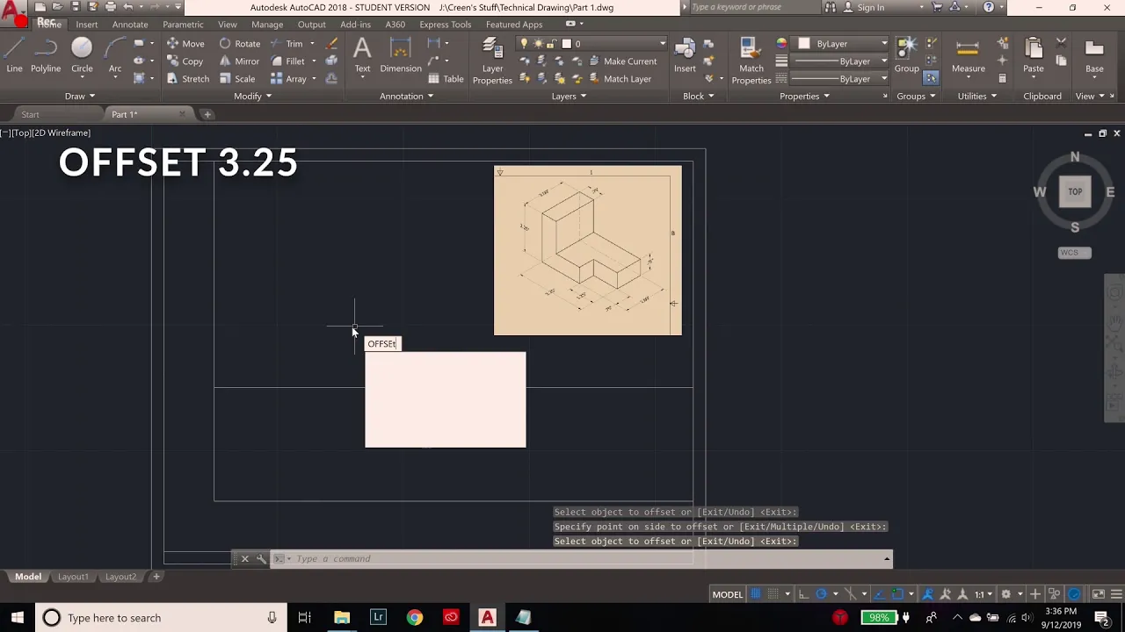The width and height of the screenshot is (1125, 632).
Task: Click the command line input field
Action: (x=580, y=558)
